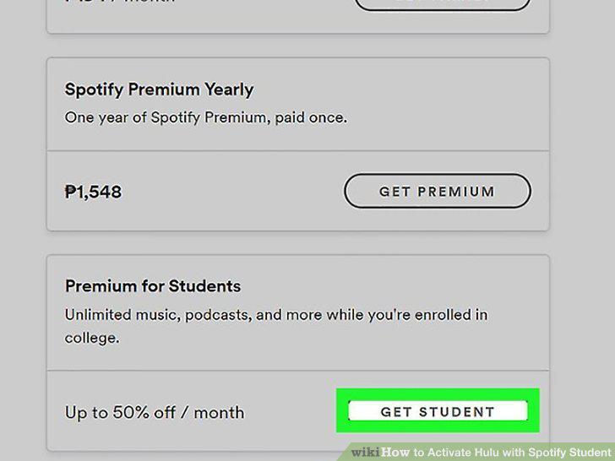Click the highlighted GET STUDENT button
This screenshot has height=461, width=615.
pyautogui.click(x=438, y=411)
